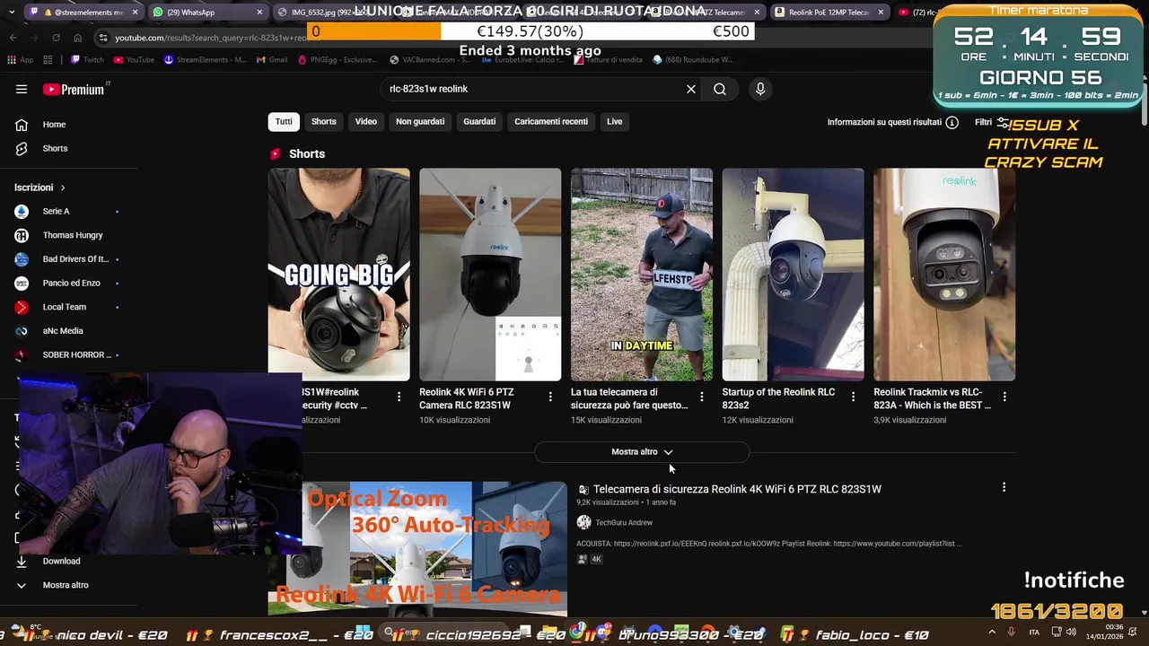The width and height of the screenshot is (1149, 646).
Task: Run search with the magnifier button
Action: pyautogui.click(x=720, y=89)
